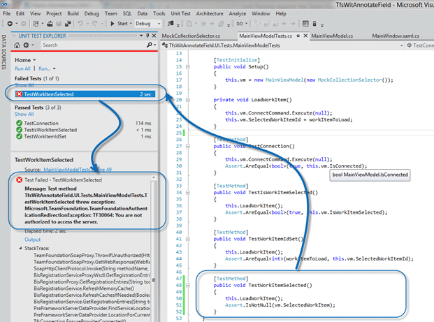Click the Navigate Forward toolbar icon
434x322 pixels.
24,24
